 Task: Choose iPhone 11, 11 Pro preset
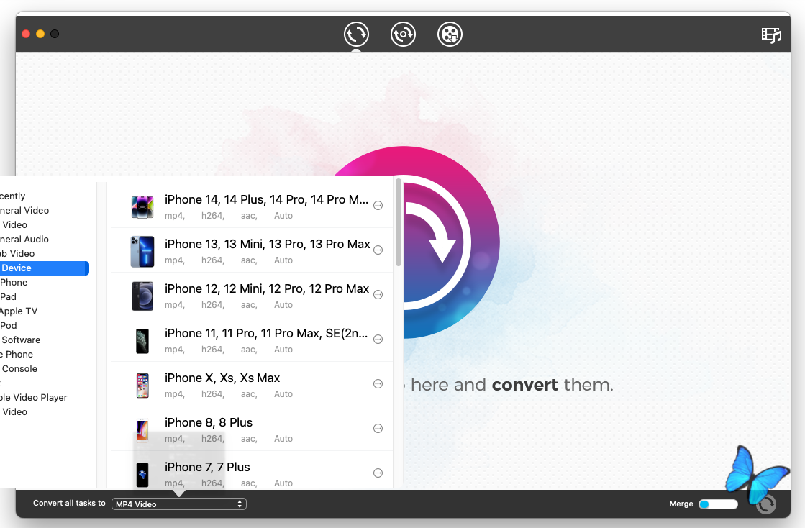point(252,340)
